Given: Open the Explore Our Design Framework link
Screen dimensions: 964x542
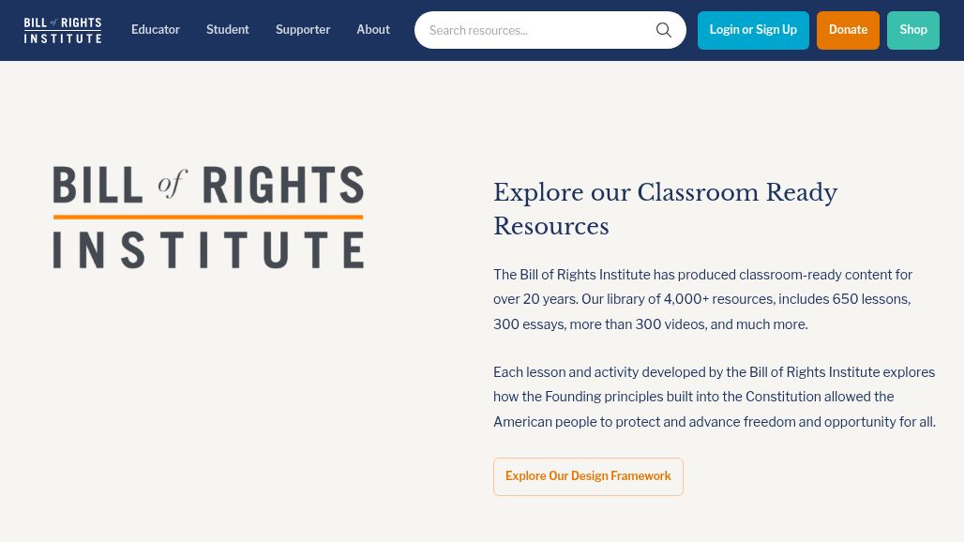Looking at the screenshot, I should click(588, 476).
